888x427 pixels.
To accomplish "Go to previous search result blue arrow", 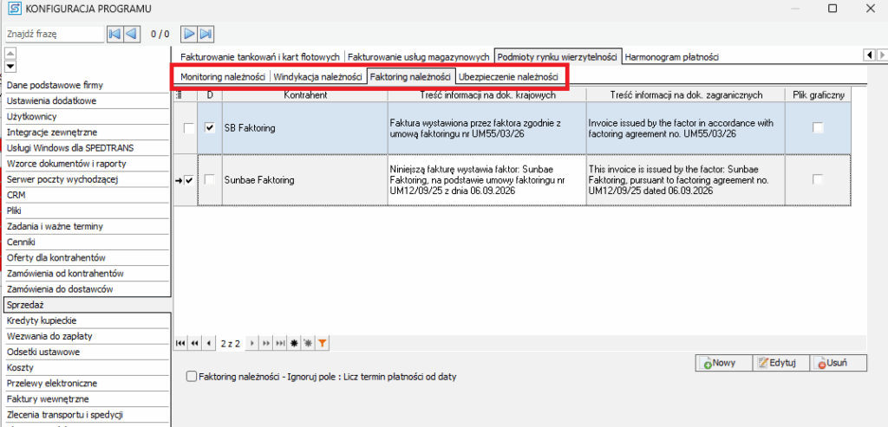I will pos(131,34).
